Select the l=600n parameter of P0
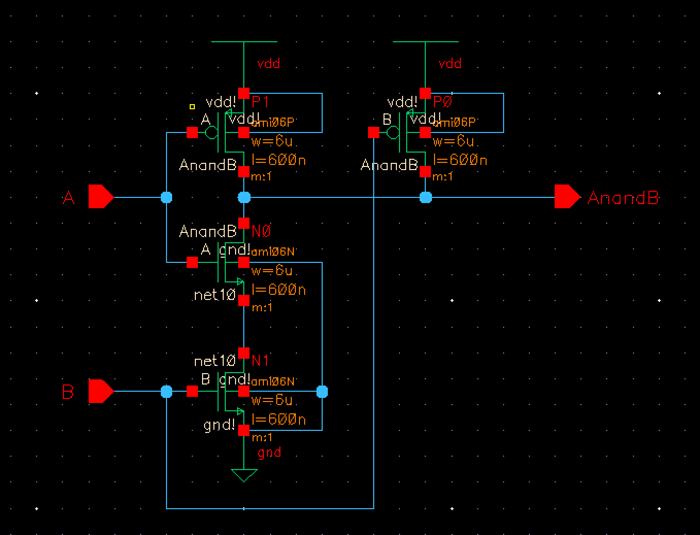700x535 pixels. (460, 160)
